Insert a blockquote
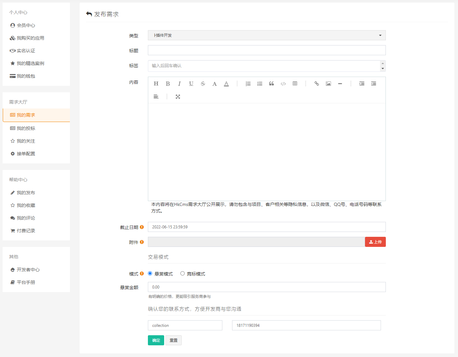 pyautogui.click(x=271, y=84)
